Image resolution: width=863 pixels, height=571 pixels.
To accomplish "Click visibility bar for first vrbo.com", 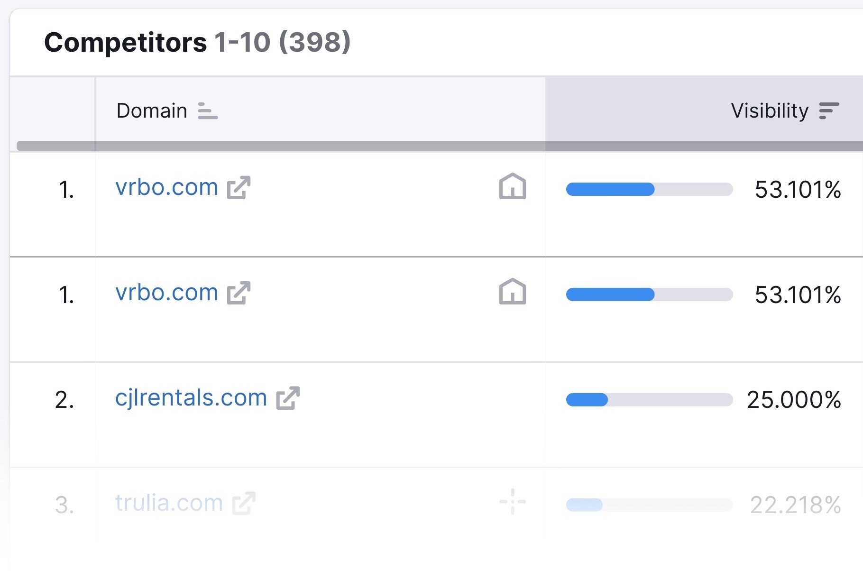I will click(649, 189).
